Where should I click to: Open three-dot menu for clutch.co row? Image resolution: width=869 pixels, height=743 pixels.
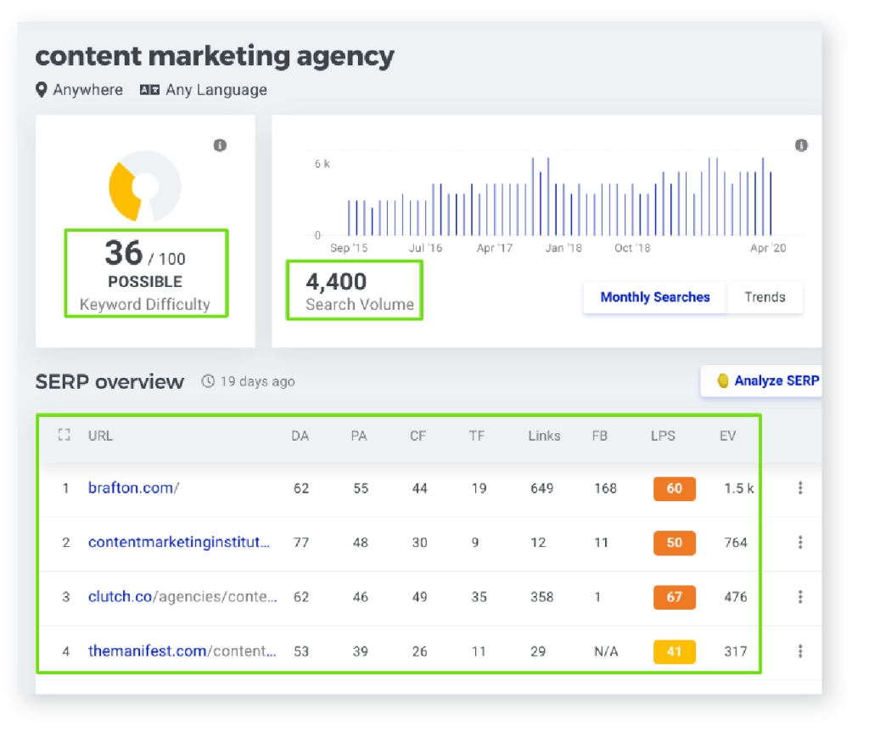[x=799, y=597]
